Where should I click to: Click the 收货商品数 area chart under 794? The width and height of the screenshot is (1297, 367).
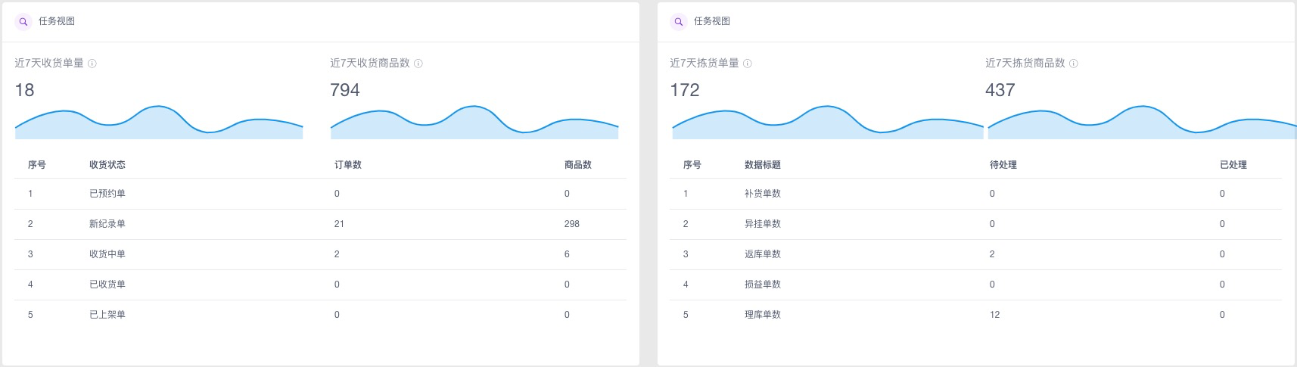pos(474,123)
